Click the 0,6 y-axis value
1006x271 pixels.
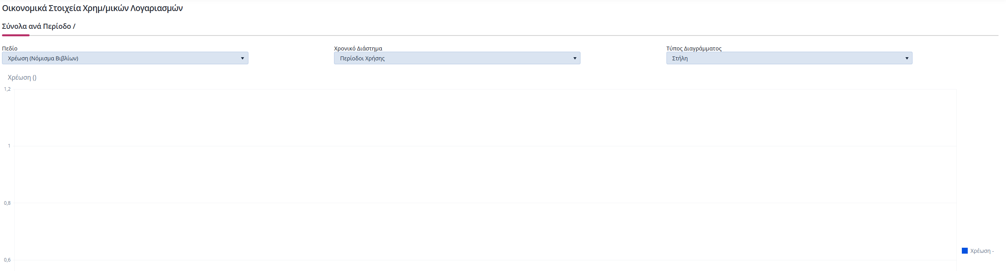(x=7, y=260)
